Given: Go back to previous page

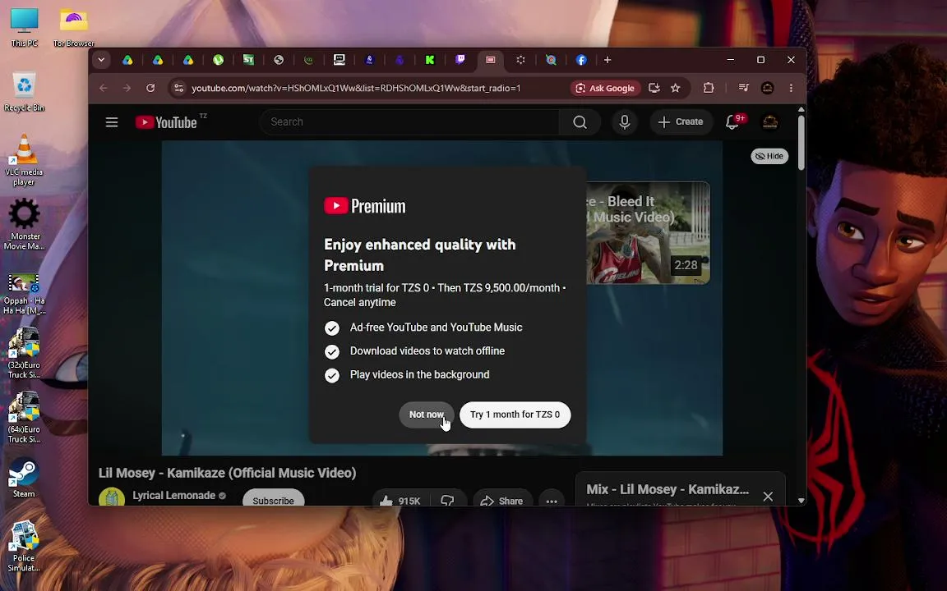Looking at the screenshot, I should 104,88.
